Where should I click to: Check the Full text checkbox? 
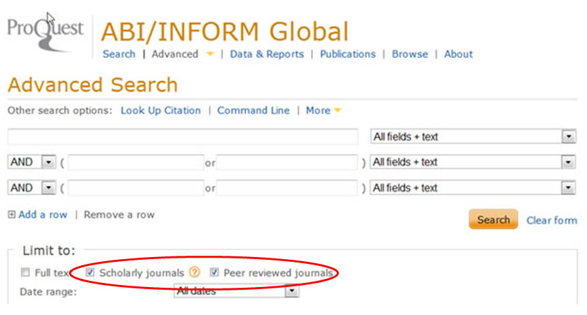tap(25, 272)
